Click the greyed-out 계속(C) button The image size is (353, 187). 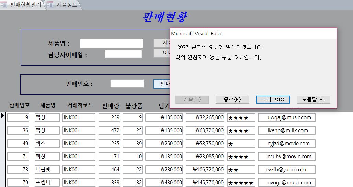click(192, 99)
